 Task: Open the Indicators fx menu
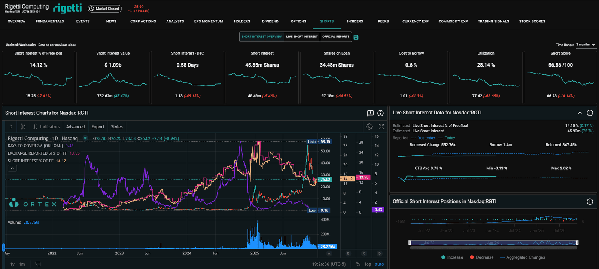[46, 127]
